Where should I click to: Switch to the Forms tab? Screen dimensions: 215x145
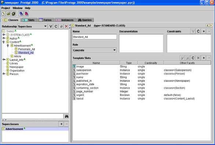pos(45,20)
